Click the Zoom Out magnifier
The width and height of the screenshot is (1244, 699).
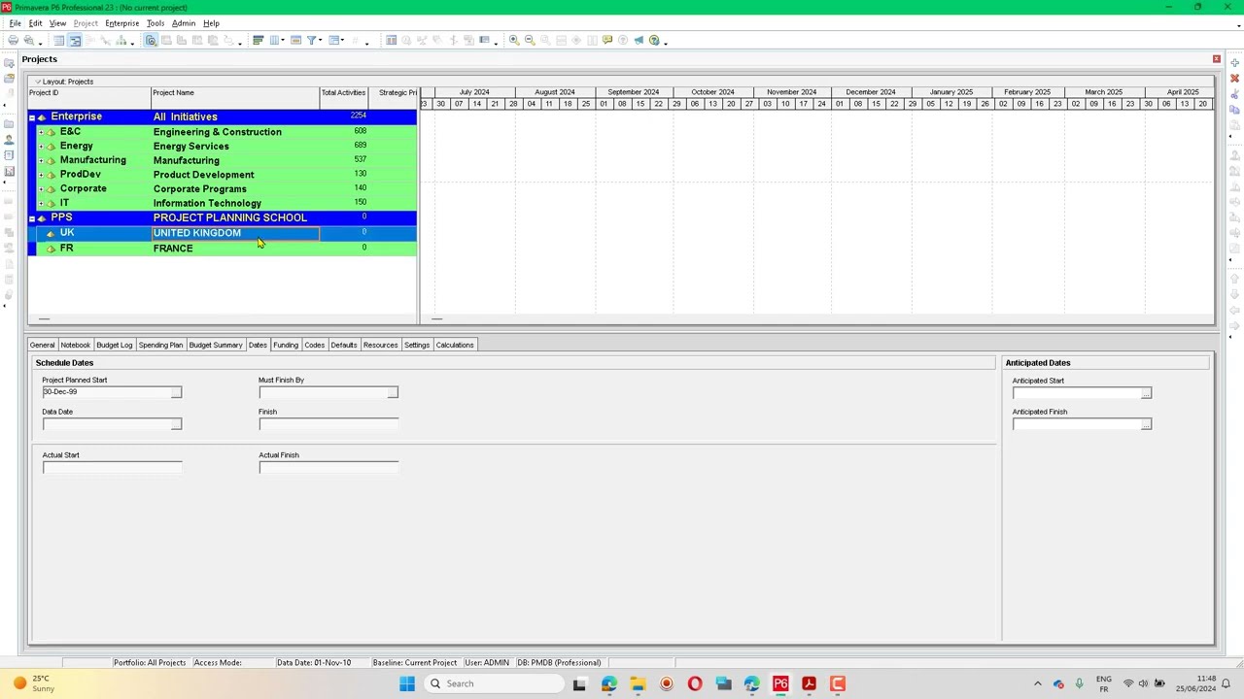[530, 40]
